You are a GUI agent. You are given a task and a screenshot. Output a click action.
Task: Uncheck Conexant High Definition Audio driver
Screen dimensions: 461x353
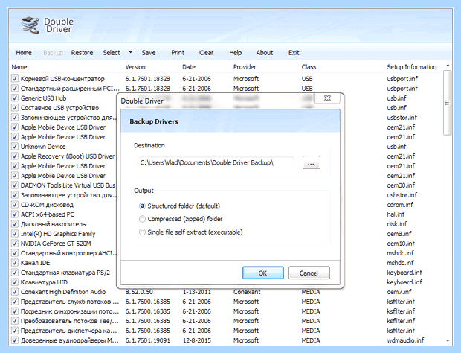click(x=15, y=292)
